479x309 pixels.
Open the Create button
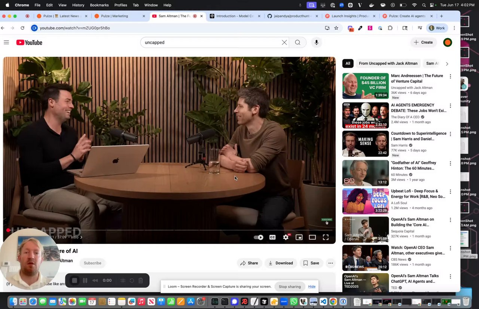point(423,42)
